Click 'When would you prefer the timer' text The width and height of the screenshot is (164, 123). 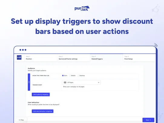coord(44,105)
